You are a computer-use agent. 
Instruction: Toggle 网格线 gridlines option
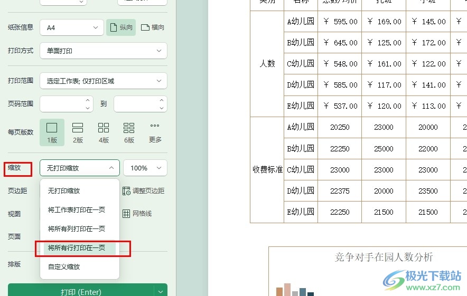point(137,213)
